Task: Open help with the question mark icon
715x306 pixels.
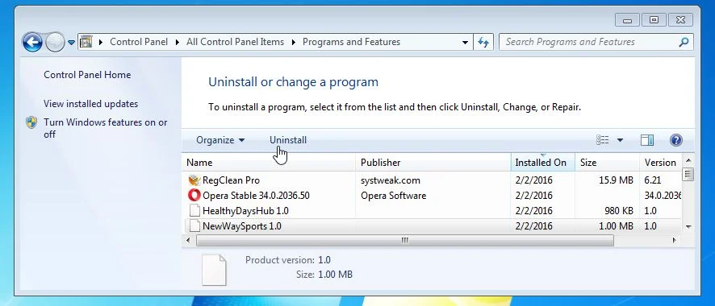Action: [x=675, y=140]
